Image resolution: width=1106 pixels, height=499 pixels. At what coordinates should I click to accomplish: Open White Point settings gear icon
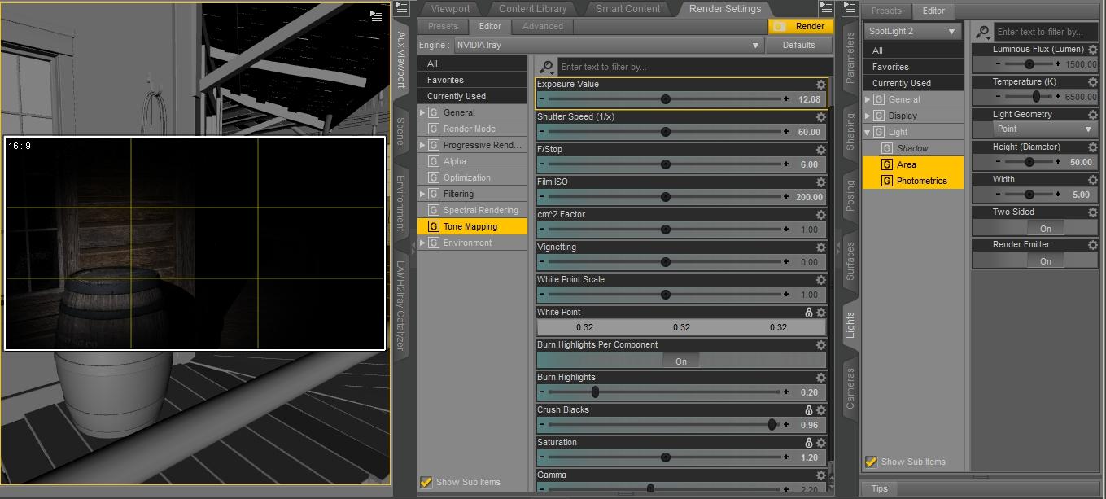coord(820,313)
